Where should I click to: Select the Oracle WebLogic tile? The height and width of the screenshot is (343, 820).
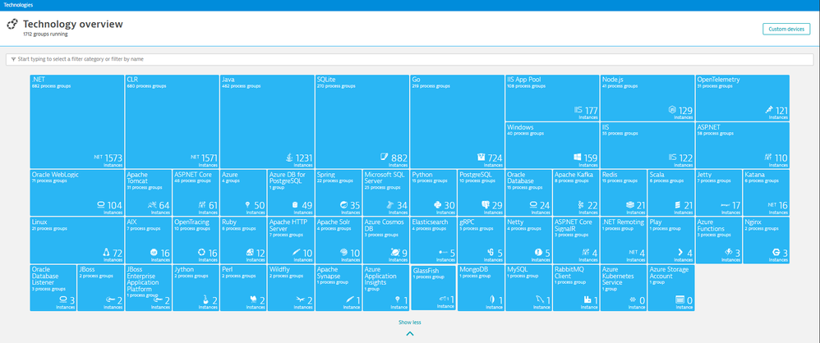click(x=77, y=193)
